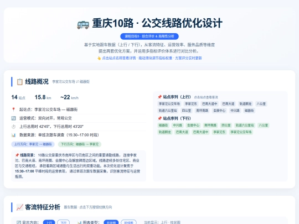Switch display direction to 下行
The height and width of the screenshot is (224, 299).
point(63,222)
